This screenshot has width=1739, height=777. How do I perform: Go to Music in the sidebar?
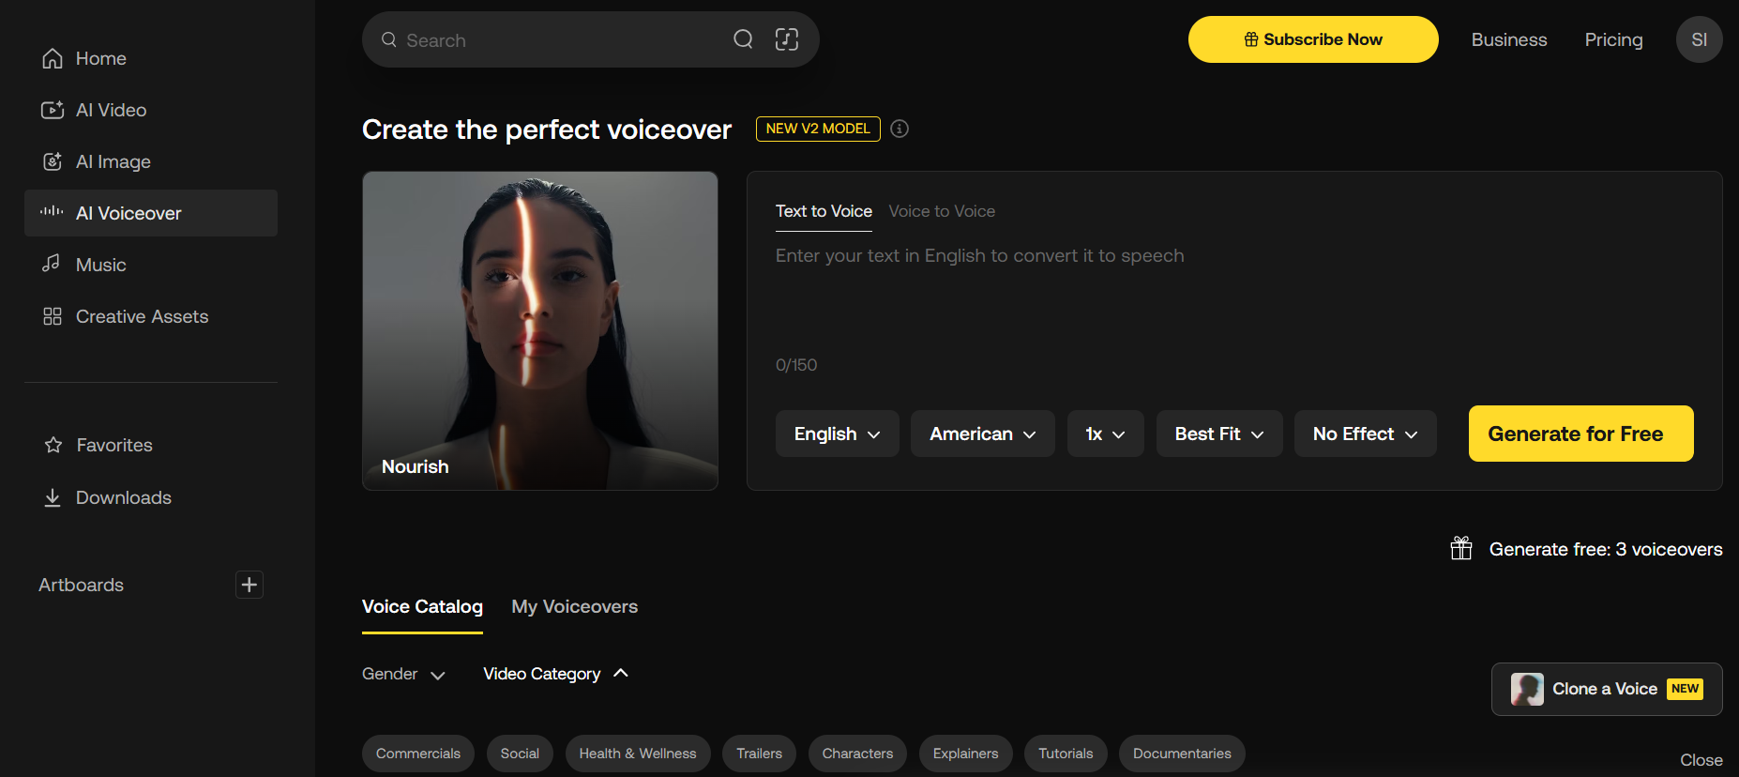click(x=100, y=265)
